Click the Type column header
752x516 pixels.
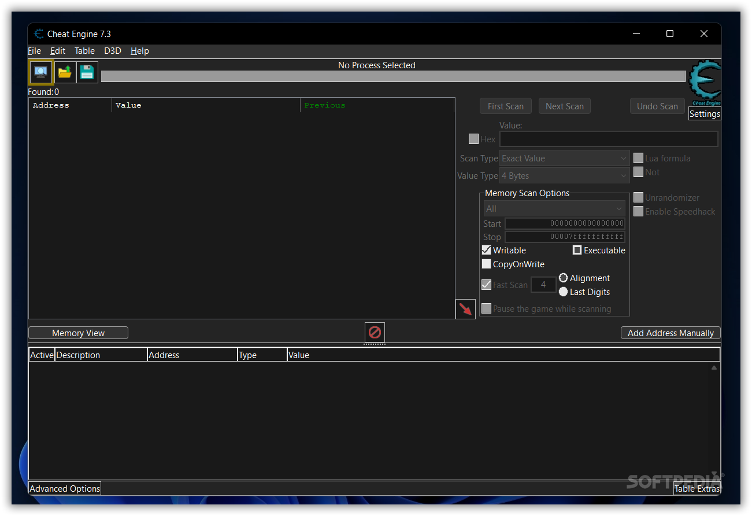(x=262, y=355)
